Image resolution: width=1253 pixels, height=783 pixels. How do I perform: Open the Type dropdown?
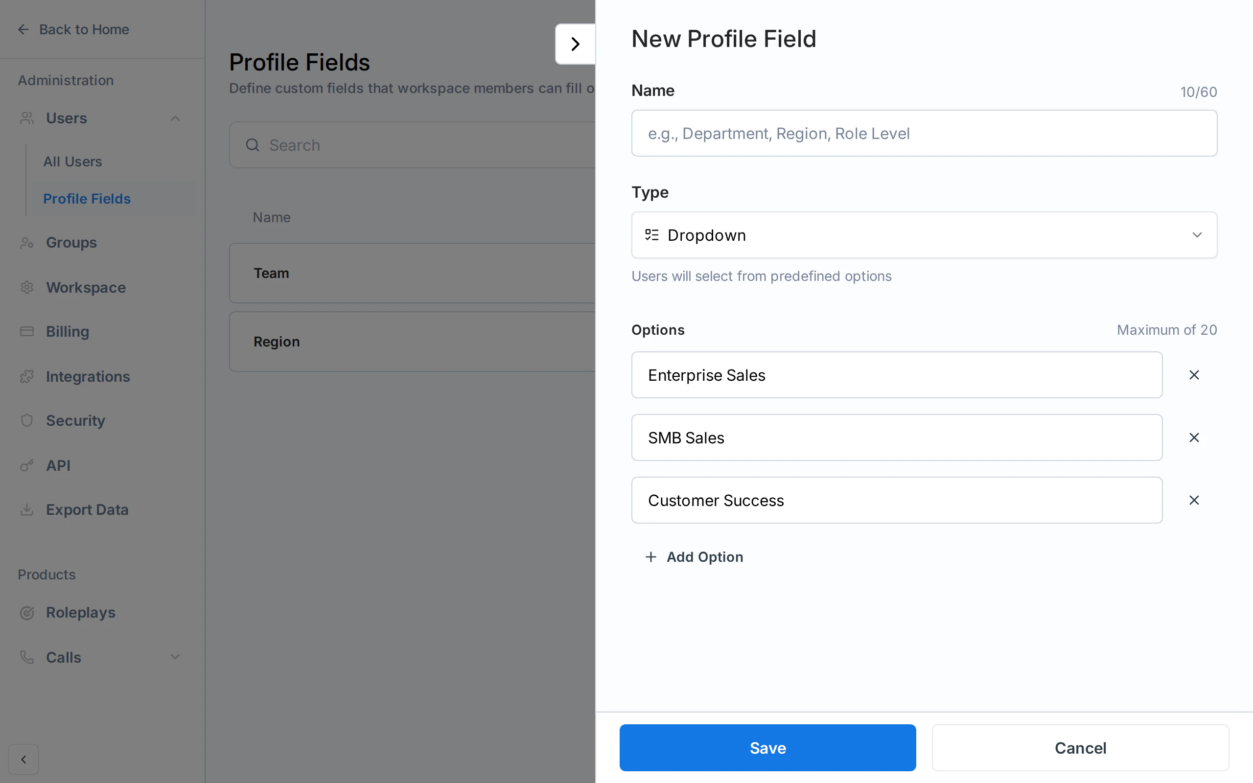tap(924, 234)
